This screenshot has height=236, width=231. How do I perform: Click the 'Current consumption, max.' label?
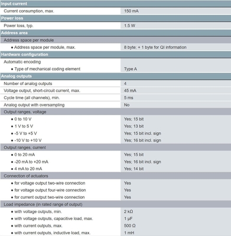[x=29, y=11]
